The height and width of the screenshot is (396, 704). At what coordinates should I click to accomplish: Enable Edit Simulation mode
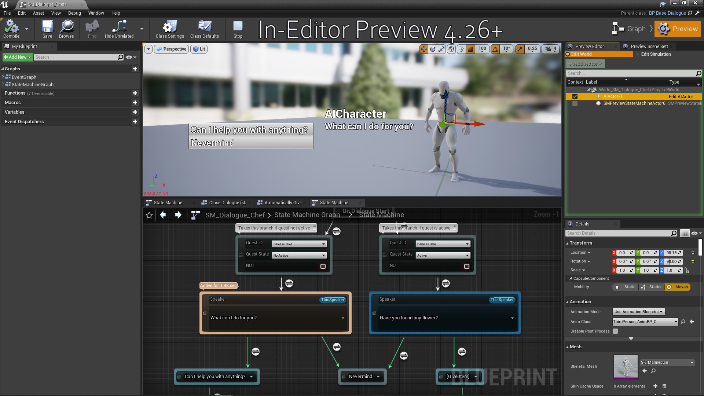tap(655, 54)
